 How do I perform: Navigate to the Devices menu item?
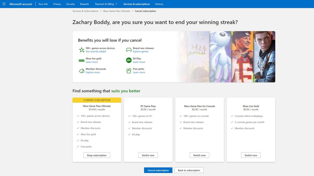click(159, 4)
